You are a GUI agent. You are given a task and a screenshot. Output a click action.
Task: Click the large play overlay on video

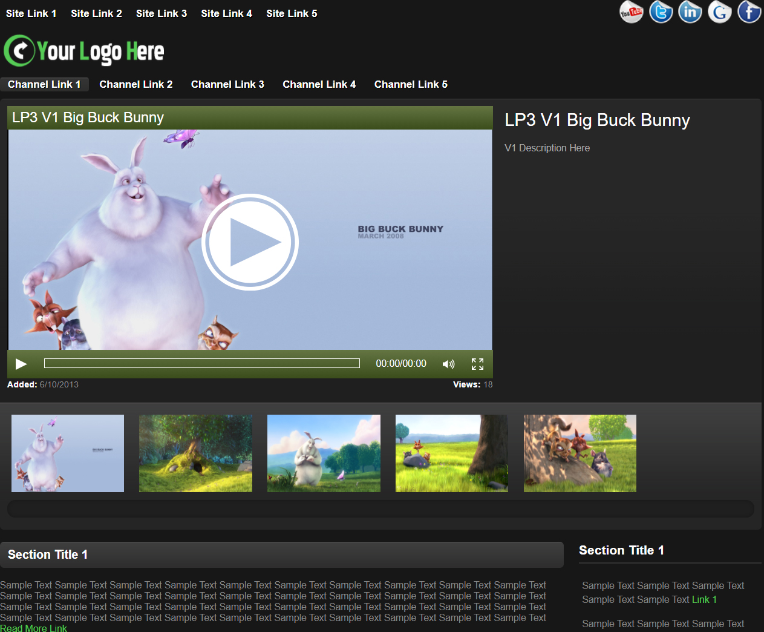click(x=250, y=242)
